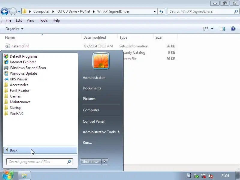Open the Administrator personal folder
This screenshot has height=180, width=240.
pyautogui.click(x=94, y=78)
